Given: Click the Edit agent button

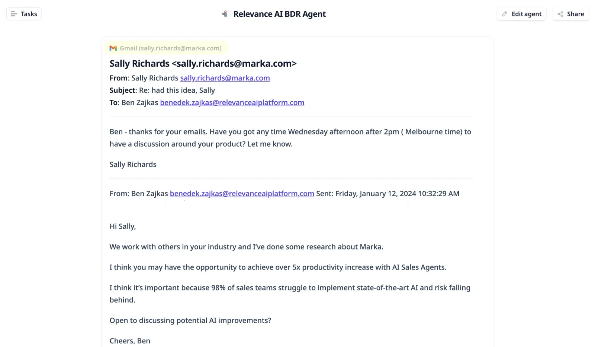Looking at the screenshot, I should pyautogui.click(x=521, y=14).
